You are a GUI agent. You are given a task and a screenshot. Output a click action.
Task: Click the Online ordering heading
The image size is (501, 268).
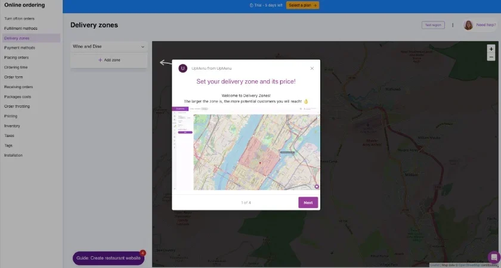pyautogui.click(x=24, y=5)
